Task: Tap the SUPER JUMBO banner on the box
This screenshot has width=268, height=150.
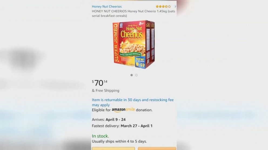Action: coord(116,43)
